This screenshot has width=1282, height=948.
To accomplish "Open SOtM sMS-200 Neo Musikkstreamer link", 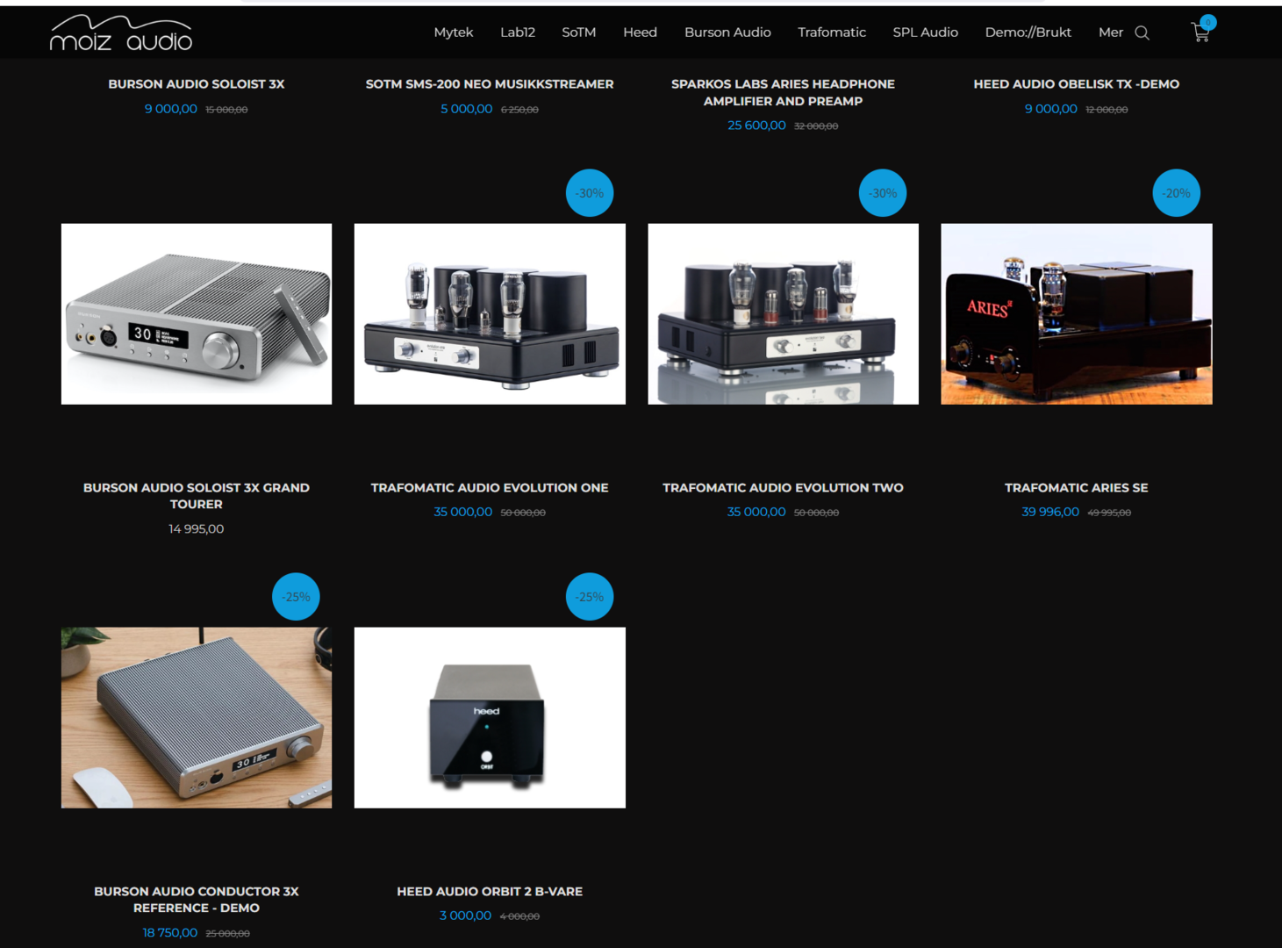I will pos(490,84).
